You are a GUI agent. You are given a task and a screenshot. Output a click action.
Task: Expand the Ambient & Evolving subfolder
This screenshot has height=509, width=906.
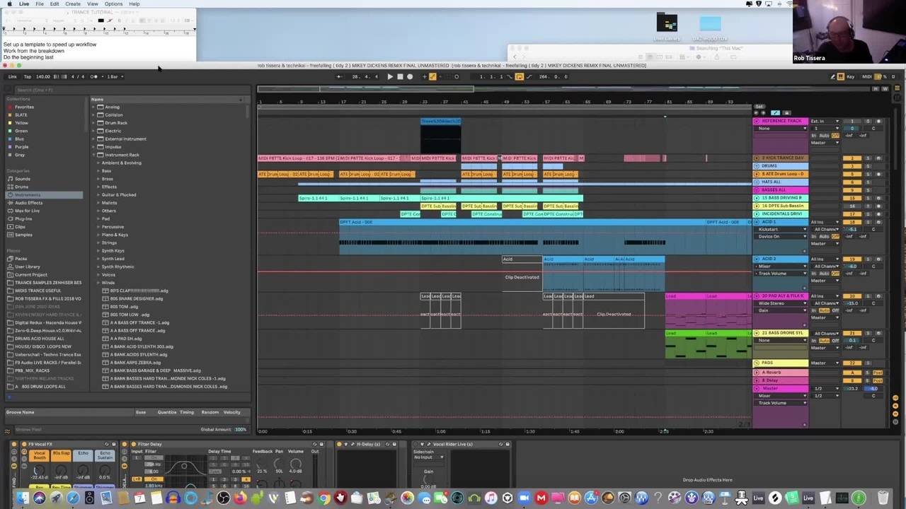(x=98, y=163)
